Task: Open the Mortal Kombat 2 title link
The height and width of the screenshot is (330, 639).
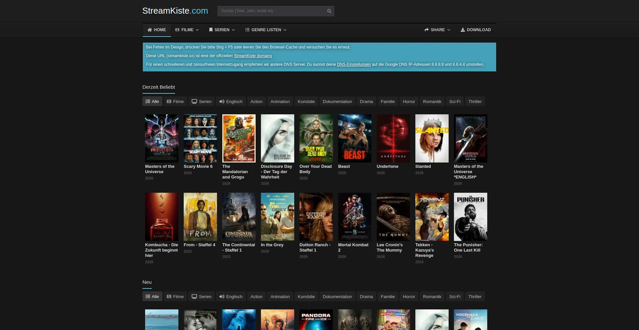Action: point(353,248)
